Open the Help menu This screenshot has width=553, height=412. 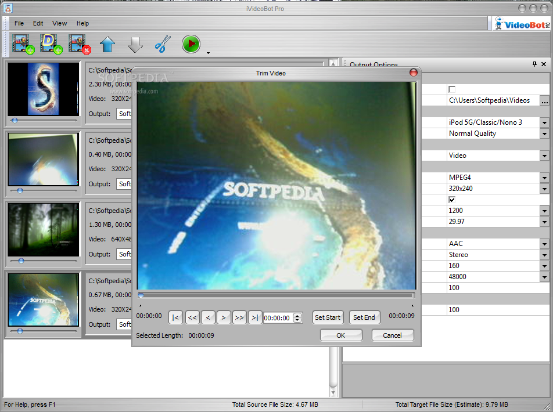click(x=83, y=23)
